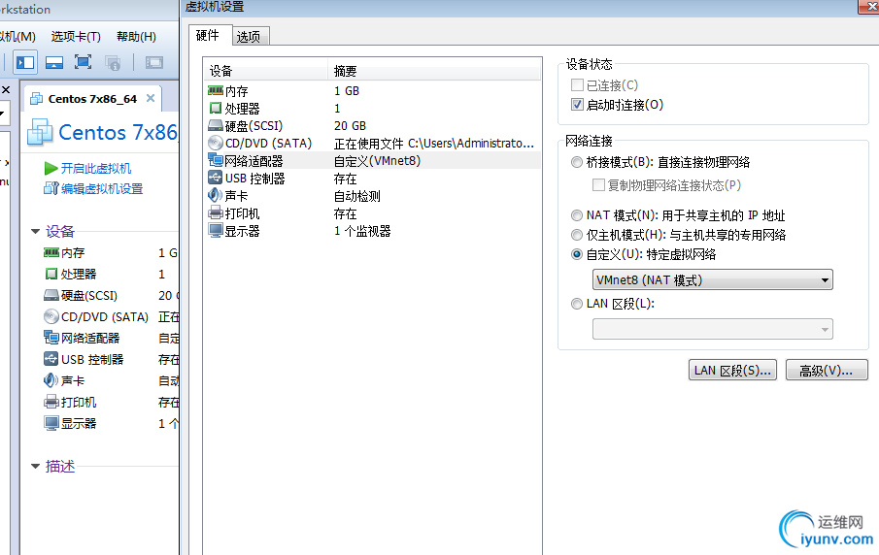Switch to the 选项 tab
The image size is (879, 555).
tap(249, 37)
